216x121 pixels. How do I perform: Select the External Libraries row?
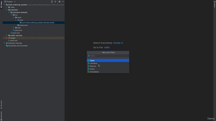click(x=34, y=43)
